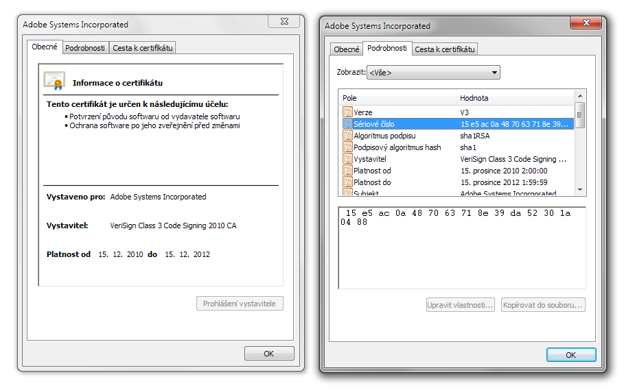Click the Kopírovat do souboru button

(543, 305)
